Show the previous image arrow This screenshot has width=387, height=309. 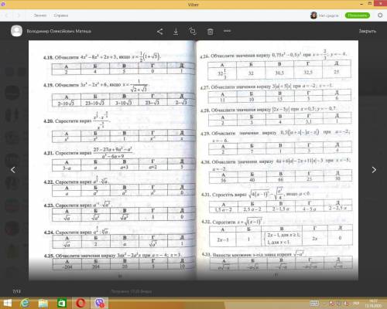[x=13, y=170]
